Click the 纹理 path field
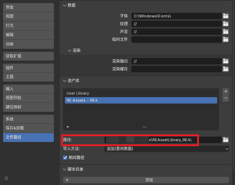The image size is (235, 185). pos(177,24)
